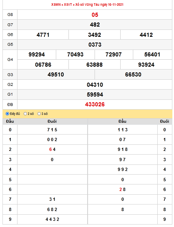This screenshot has height=227, width=174.
Task: Select the 'Đầy đủ' radio button
Action: pyautogui.click(x=7, y=114)
